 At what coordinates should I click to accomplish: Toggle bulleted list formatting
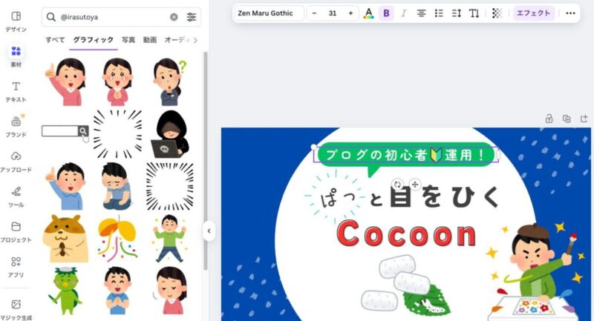[x=439, y=13]
